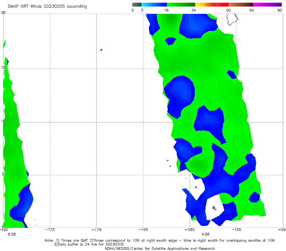Click the "50" label under the color bar
Viewport: 286px width, 251px height.
pyautogui.click(x=228, y=10)
